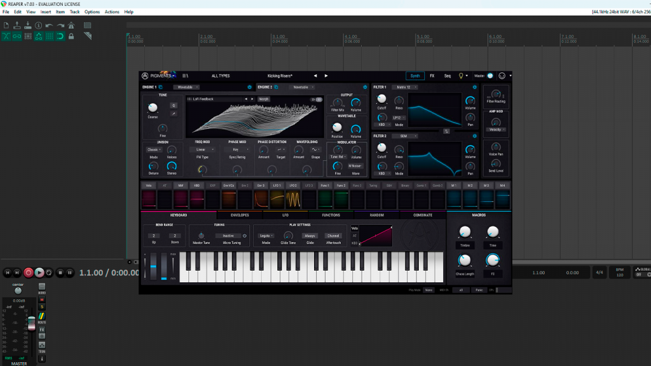
Task: Open the Actions menu
Action: (112, 12)
